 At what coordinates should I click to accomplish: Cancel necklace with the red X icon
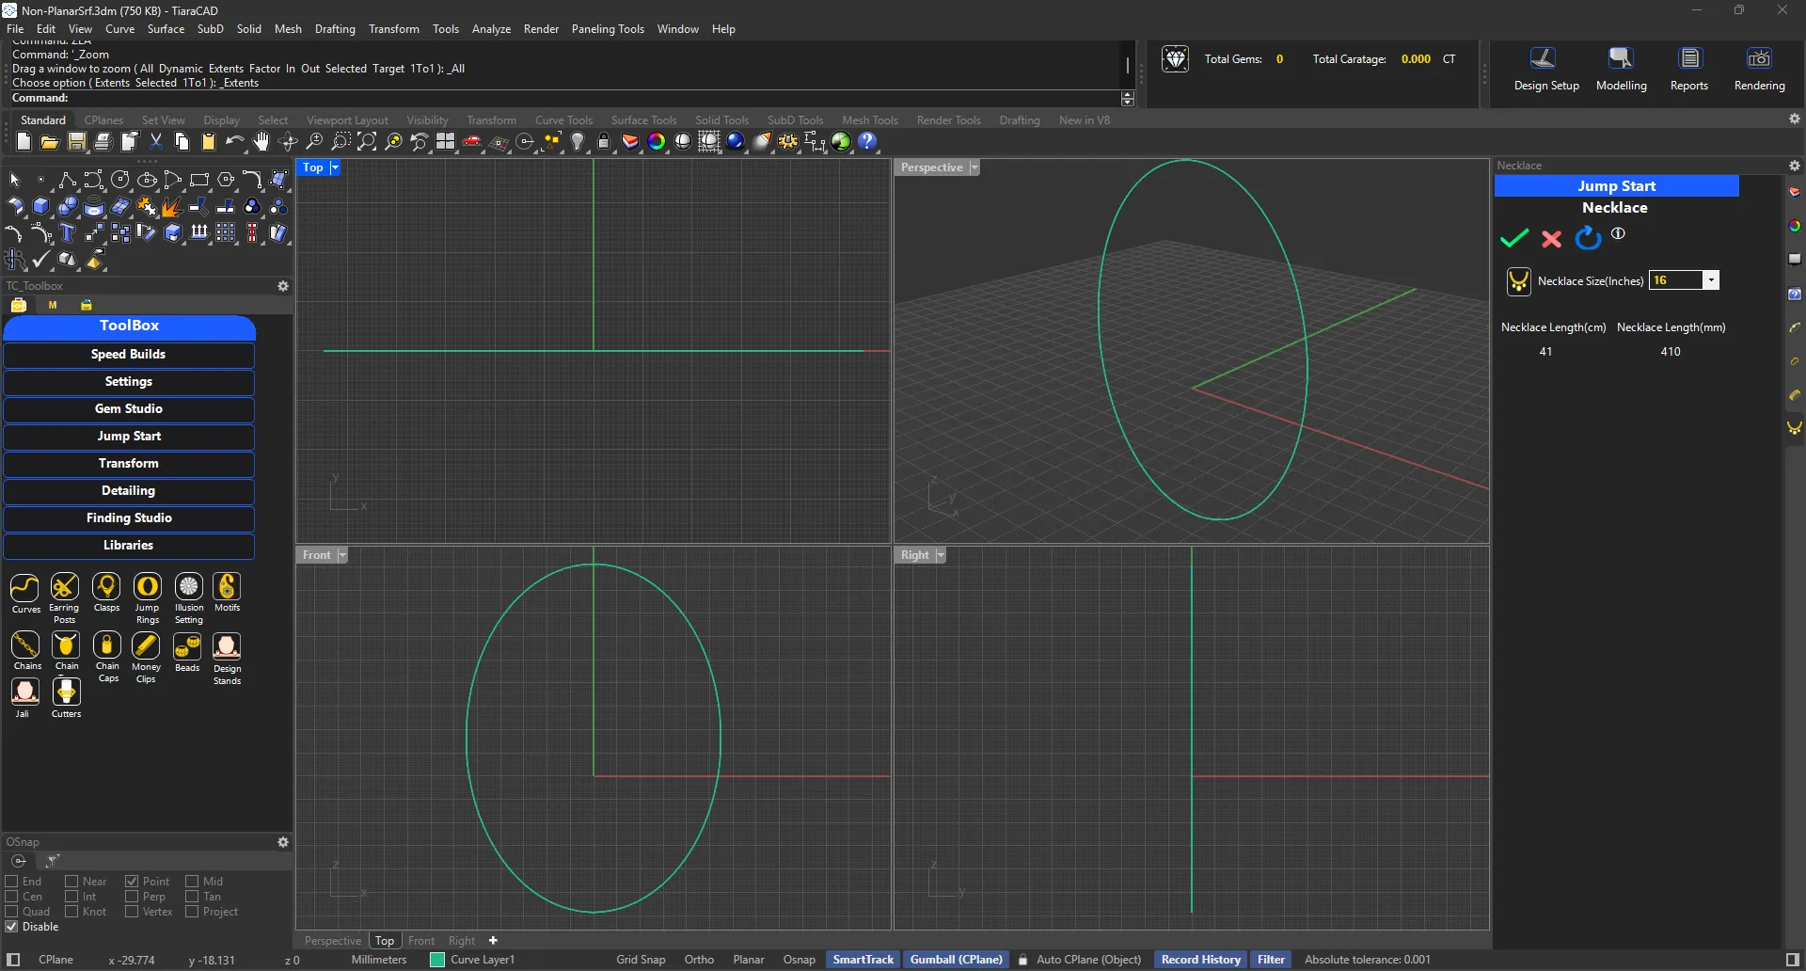[x=1551, y=239]
